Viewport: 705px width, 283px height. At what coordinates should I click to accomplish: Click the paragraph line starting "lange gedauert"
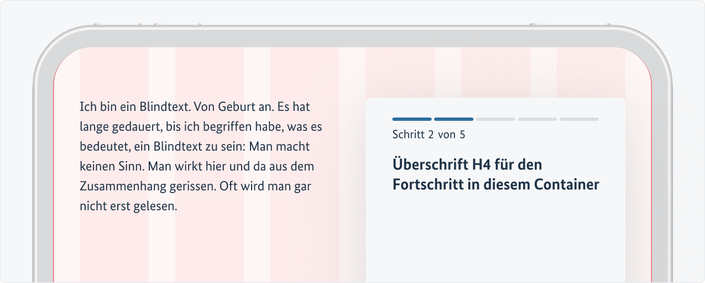201,127
